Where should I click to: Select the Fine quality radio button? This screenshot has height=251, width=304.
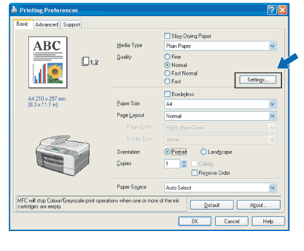coord(167,57)
